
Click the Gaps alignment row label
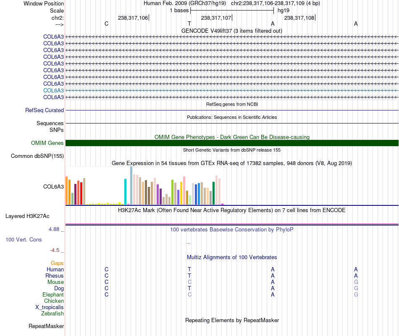[57, 263]
